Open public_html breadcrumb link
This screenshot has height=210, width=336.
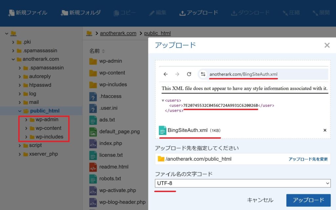pyautogui.click(x=157, y=33)
